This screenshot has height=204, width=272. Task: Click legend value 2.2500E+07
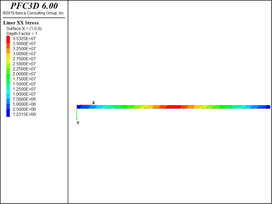click(x=24, y=69)
